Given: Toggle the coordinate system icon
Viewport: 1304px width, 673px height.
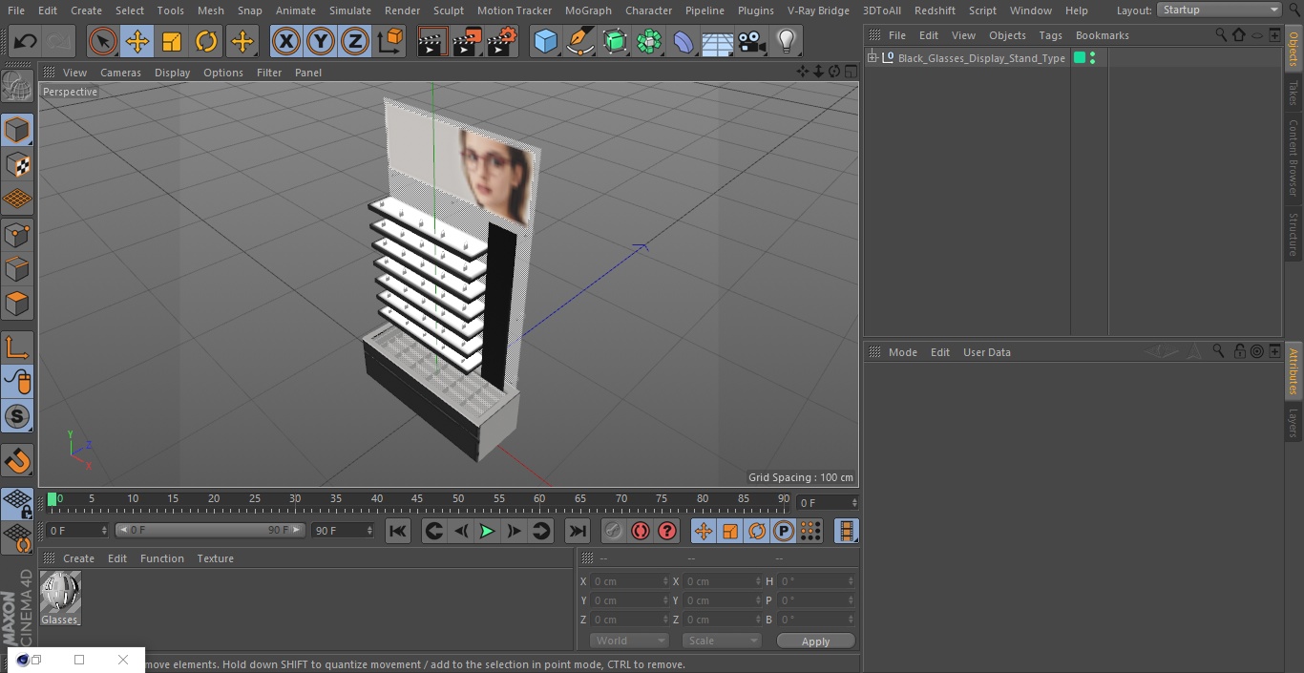Looking at the screenshot, I should (x=390, y=42).
